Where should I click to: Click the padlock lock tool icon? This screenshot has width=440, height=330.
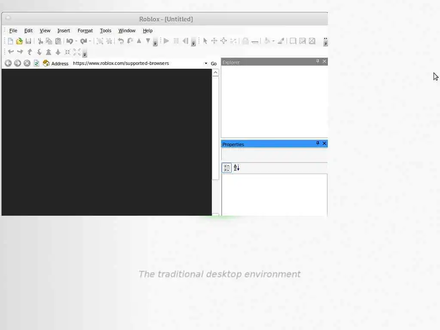pos(245,41)
